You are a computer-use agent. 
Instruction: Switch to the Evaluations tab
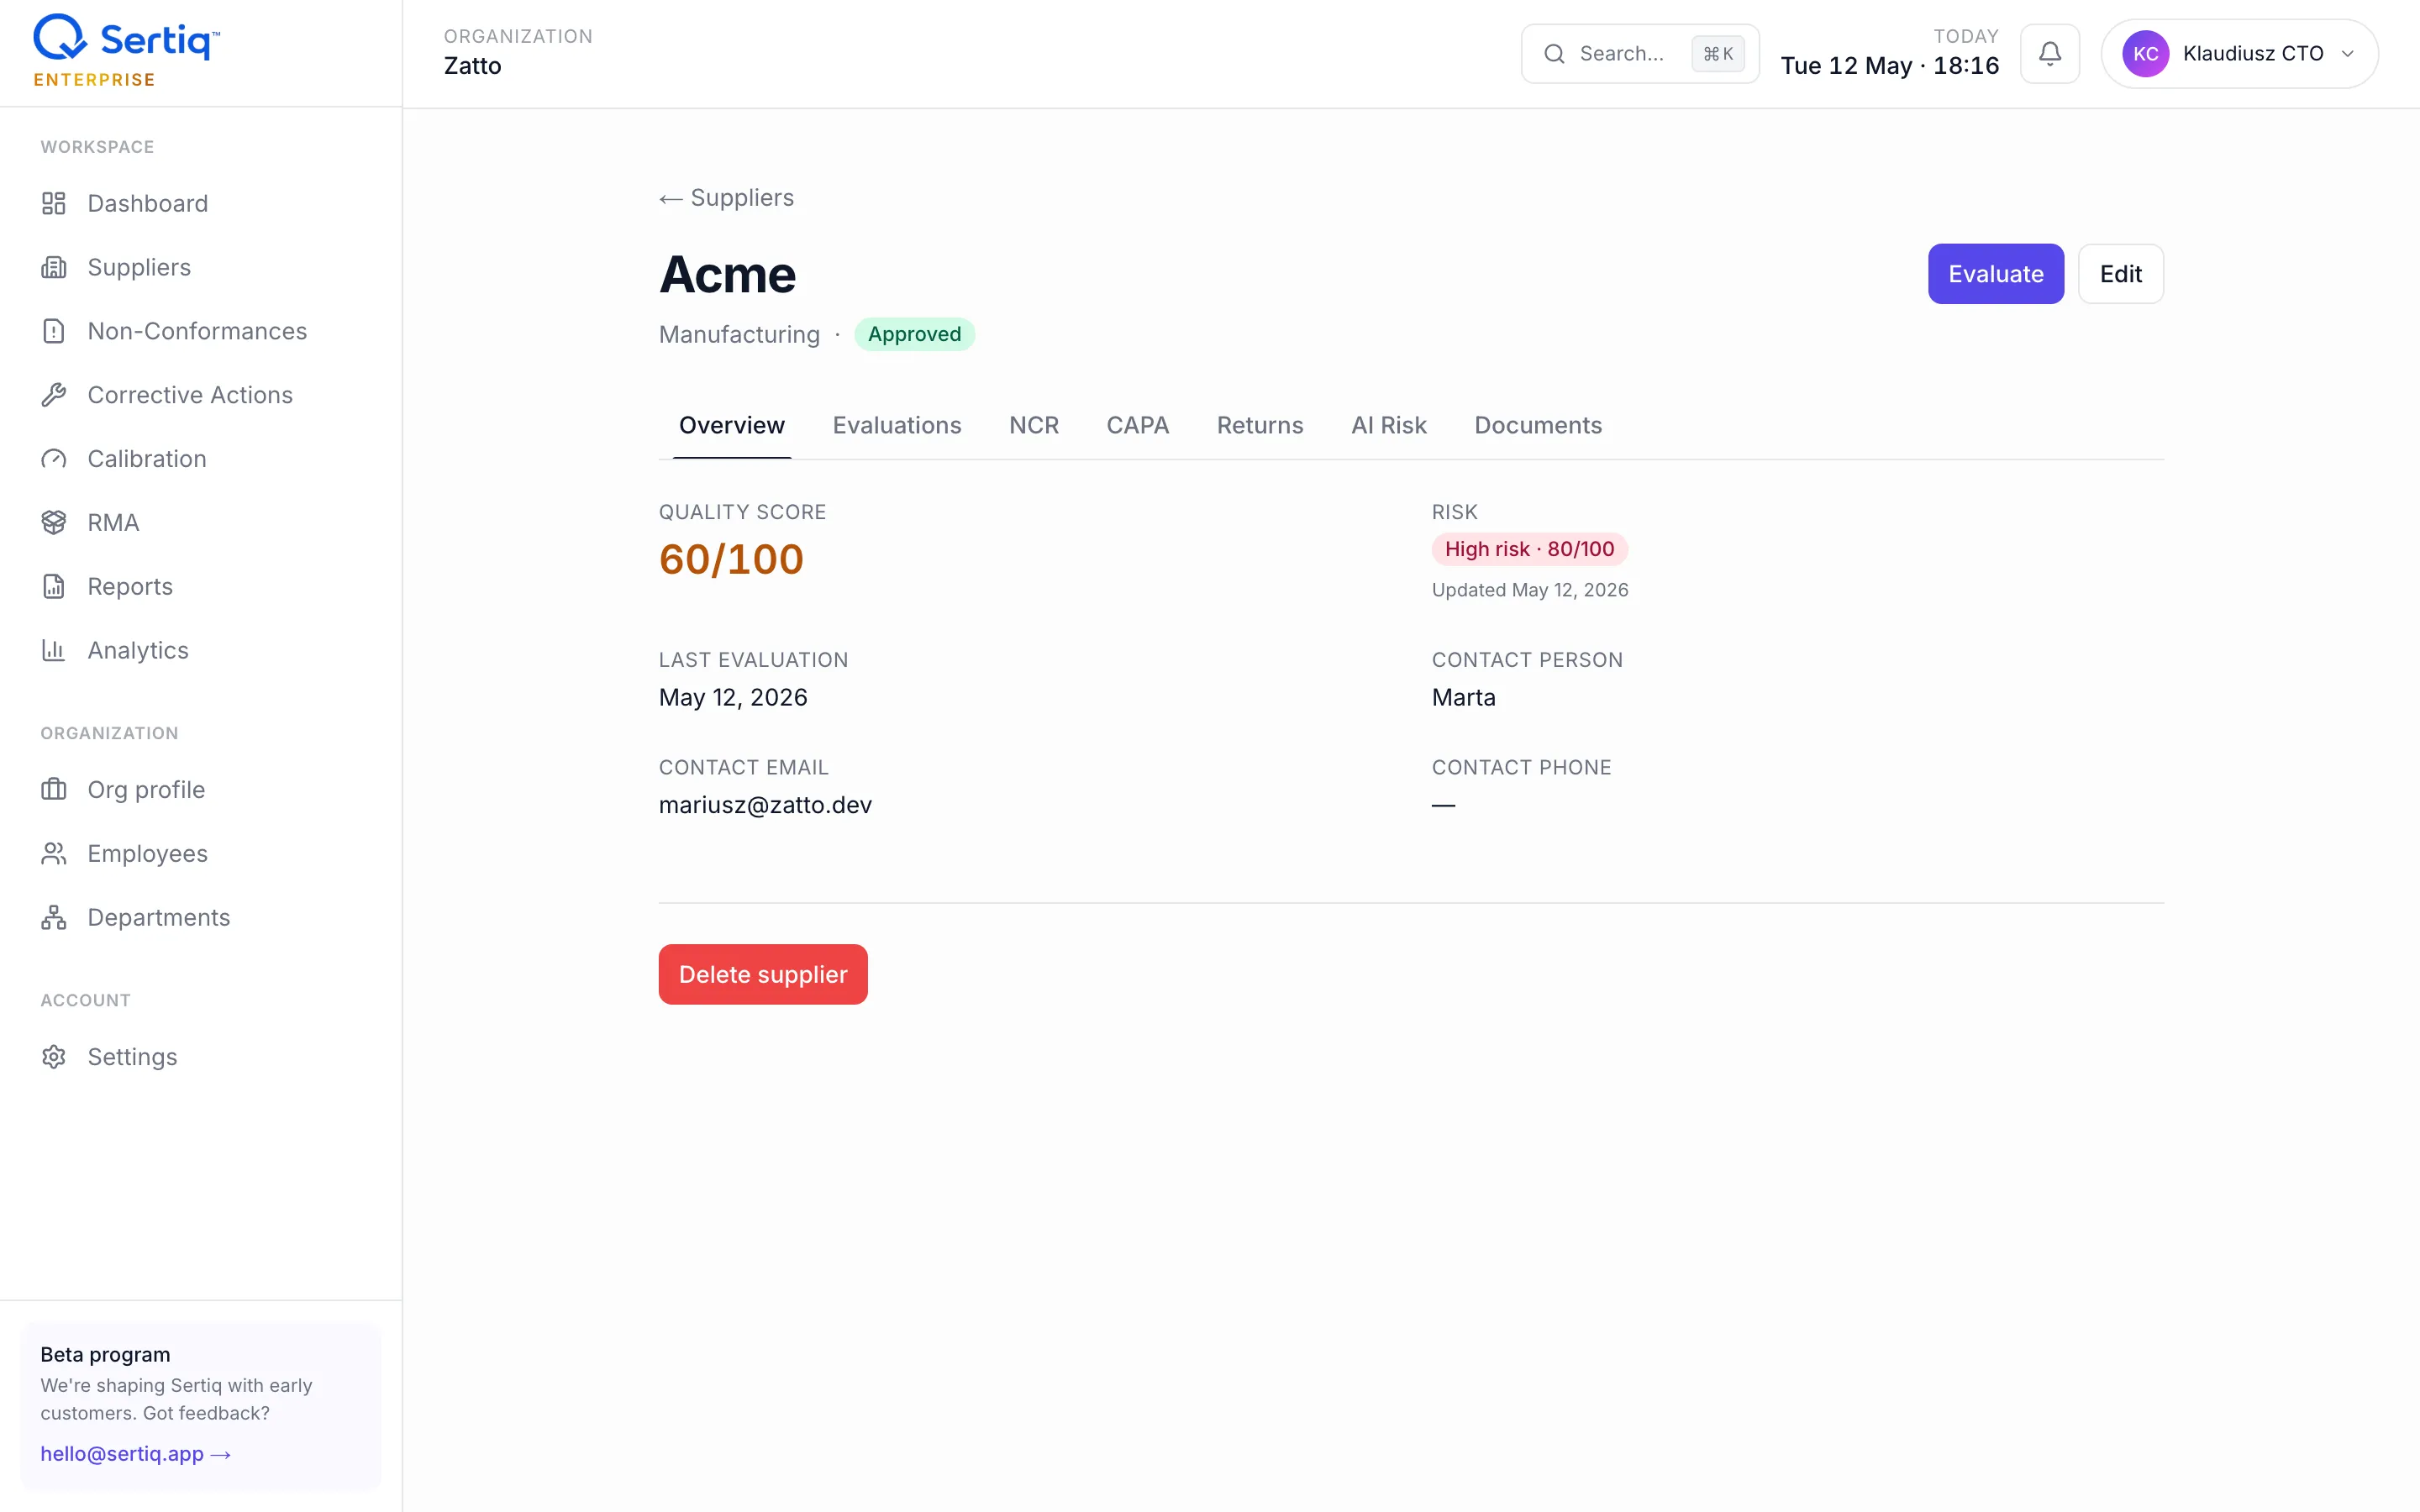(897, 426)
